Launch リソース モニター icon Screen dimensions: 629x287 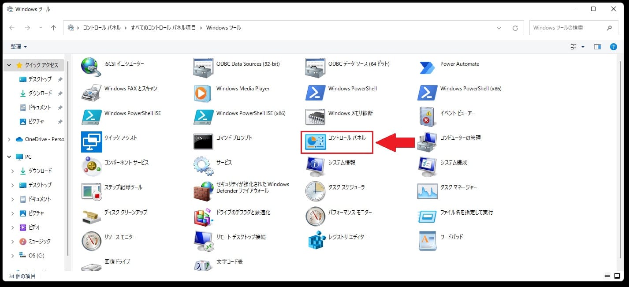(x=91, y=240)
